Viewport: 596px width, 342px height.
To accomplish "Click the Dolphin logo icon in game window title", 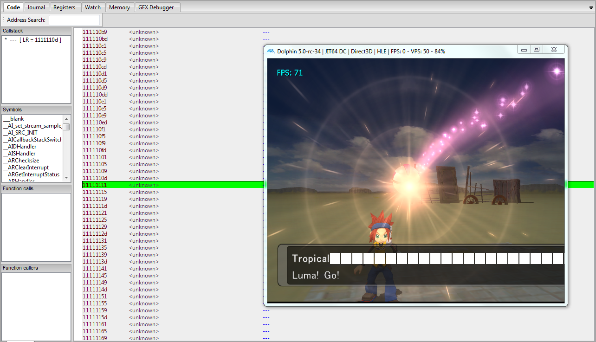I will (x=271, y=51).
